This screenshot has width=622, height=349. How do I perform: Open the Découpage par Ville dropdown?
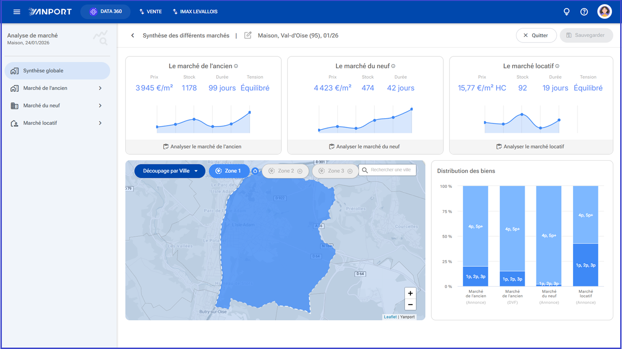(x=170, y=171)
